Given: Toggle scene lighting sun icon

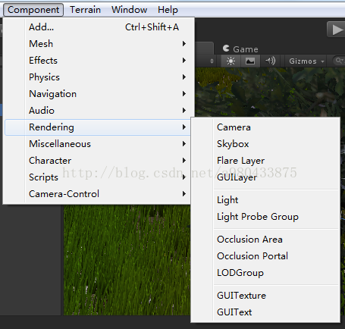Looking at the screenshot, I should [231, 61].
